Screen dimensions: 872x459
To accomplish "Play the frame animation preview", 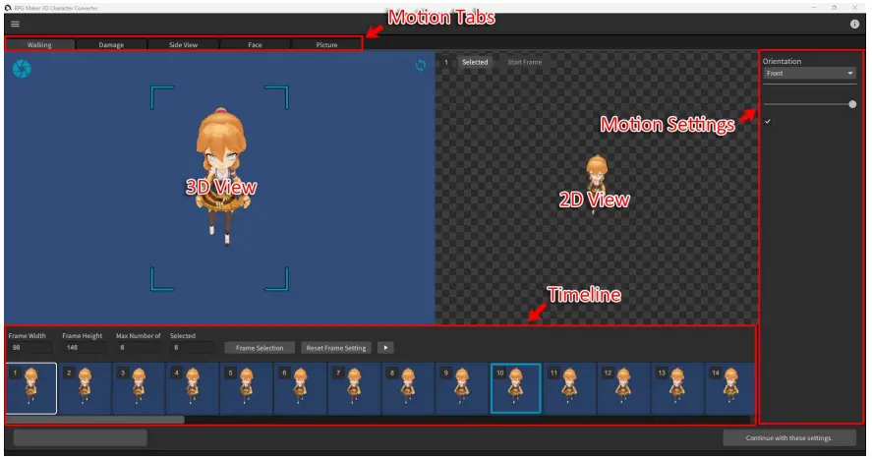I will click(385, 348).
